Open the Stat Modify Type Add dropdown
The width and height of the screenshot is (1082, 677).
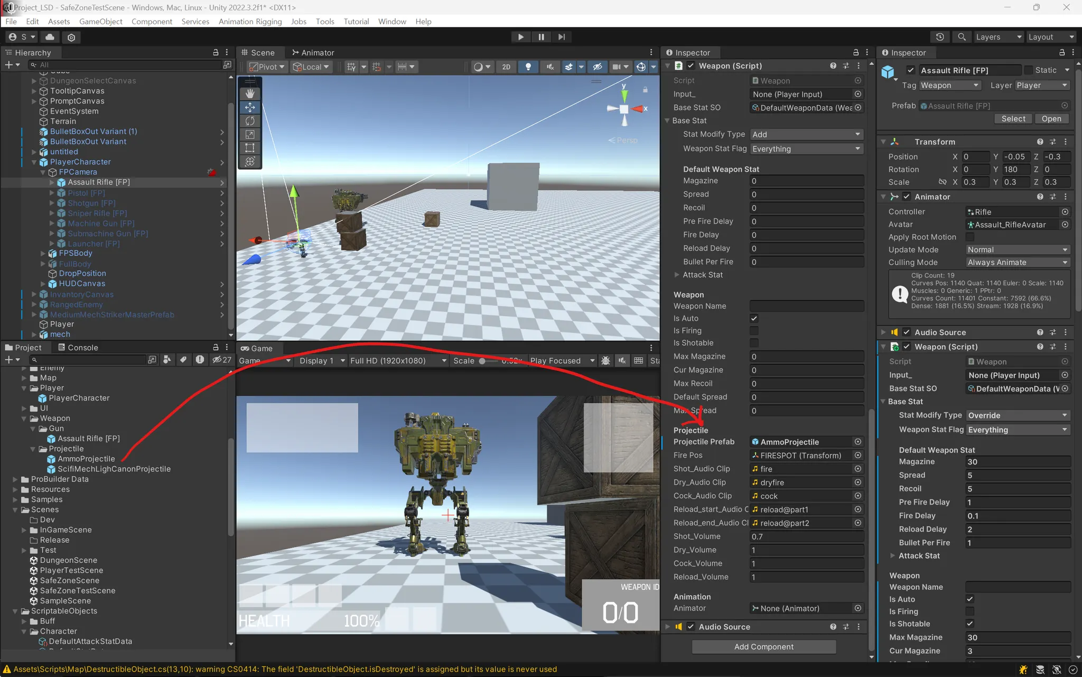click(806, 135)
